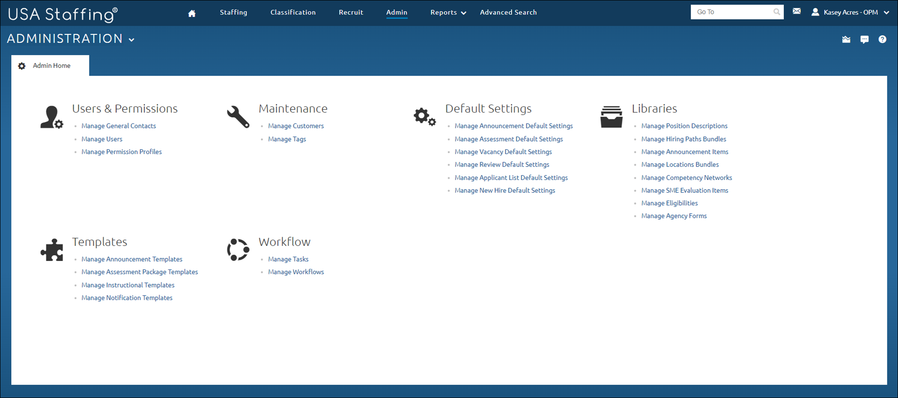
Task: Open Advanced Search in top navigation
Action: click(508, 13)
